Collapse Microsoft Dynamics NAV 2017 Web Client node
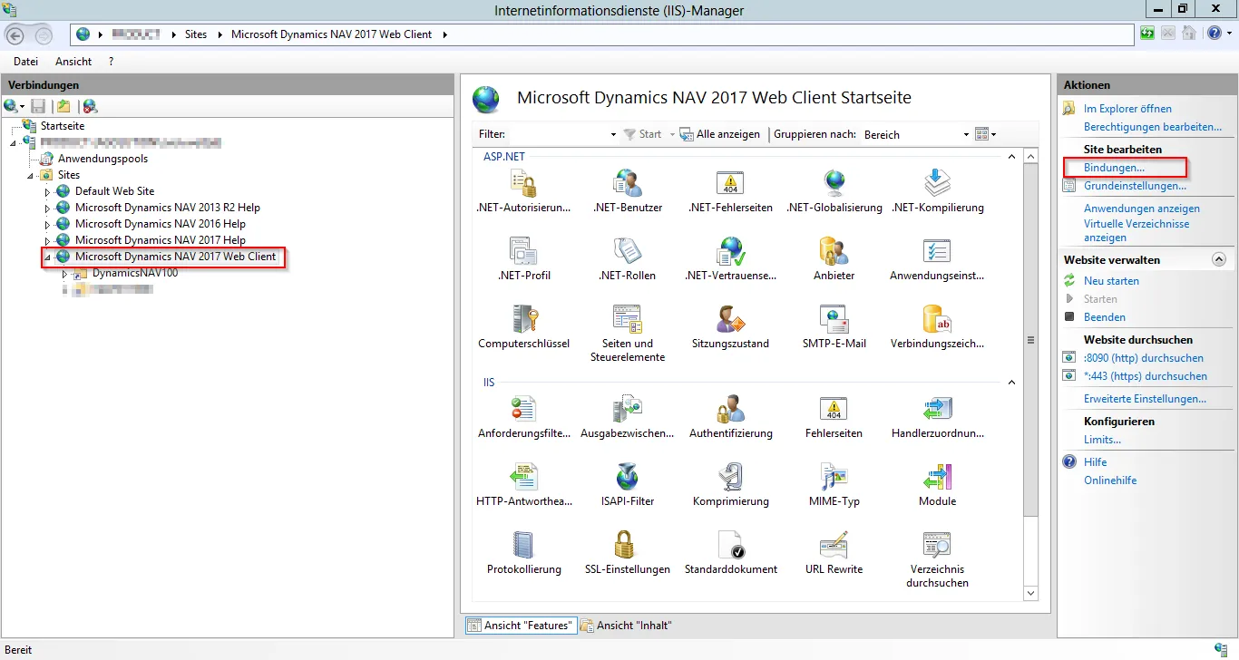Viewport: 1239px width, 660px height. click(48, 257)
